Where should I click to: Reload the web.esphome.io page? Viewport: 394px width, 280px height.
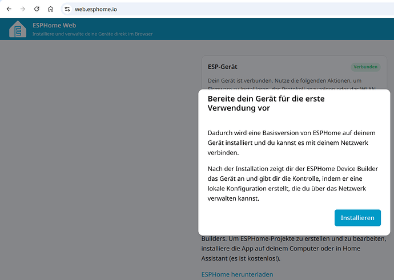click(37, 9)
